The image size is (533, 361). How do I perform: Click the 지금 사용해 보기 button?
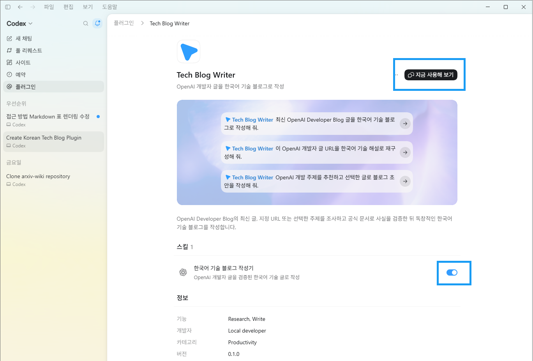pyautogui.click(x=431, y=75)
